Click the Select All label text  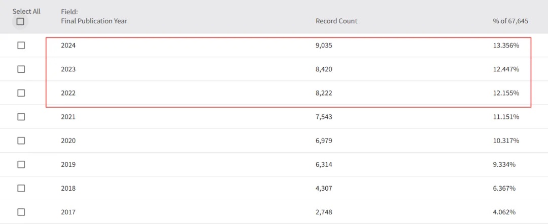click(26, 11)
